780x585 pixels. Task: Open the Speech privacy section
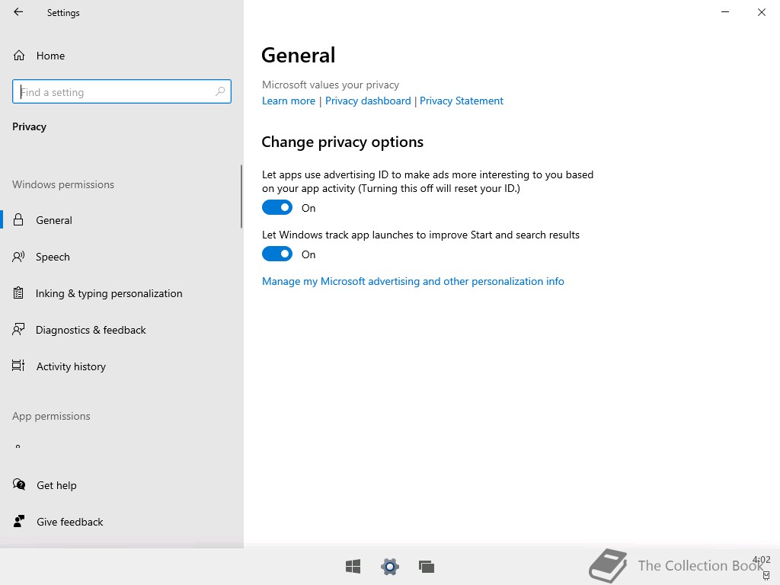tap(121, 257)
